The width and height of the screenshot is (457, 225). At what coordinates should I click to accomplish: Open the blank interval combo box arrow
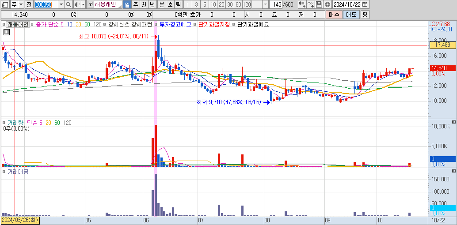coord(265,4)
